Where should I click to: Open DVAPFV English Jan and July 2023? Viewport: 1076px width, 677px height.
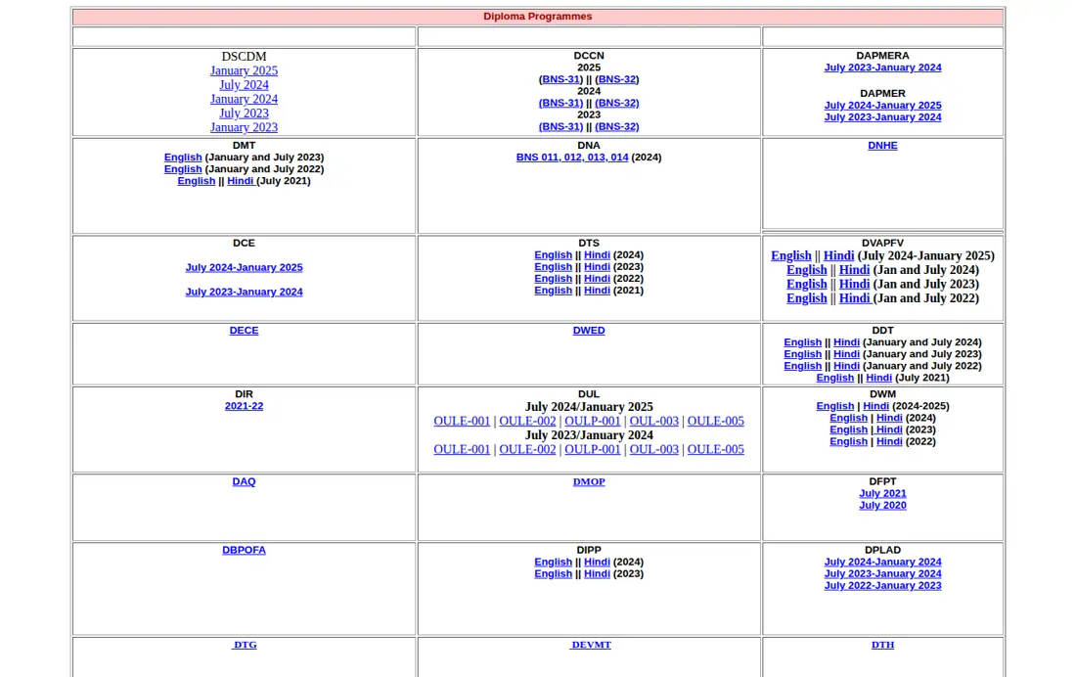coord(806,285)
